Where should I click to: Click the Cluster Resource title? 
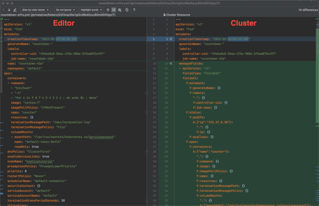point(178,15)
